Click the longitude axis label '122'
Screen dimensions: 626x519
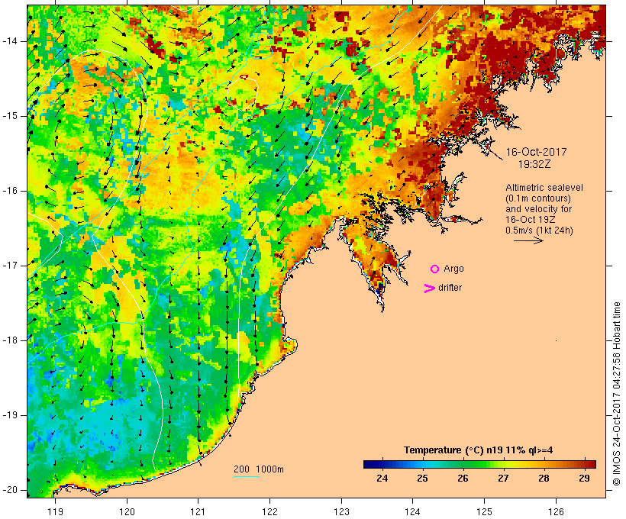coord(270,511)
